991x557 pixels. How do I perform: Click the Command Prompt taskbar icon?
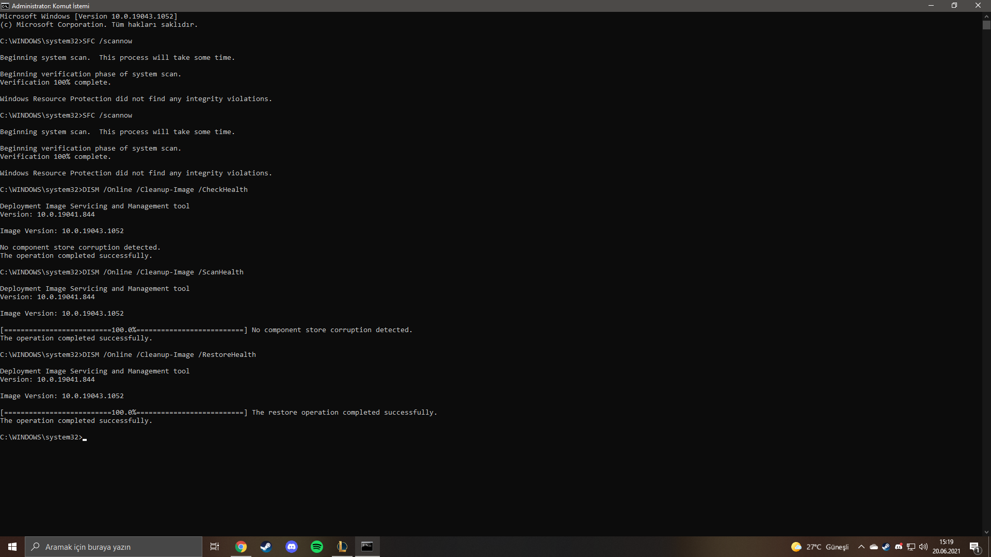[367, 547]
